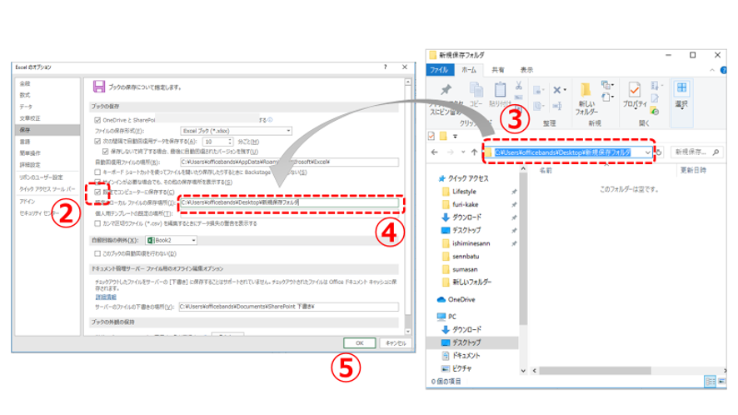
Task: Toggle disable AutoRecover for this workbook checkbox
Action: 97,253
